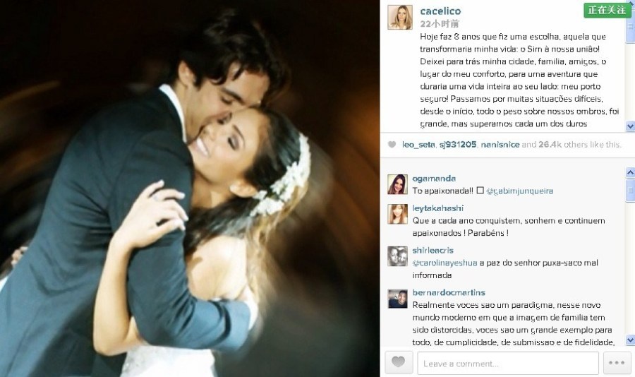Click shirleacris's commenter avatar
Viewport: 635px width, 377px height.
pos(397,256)
